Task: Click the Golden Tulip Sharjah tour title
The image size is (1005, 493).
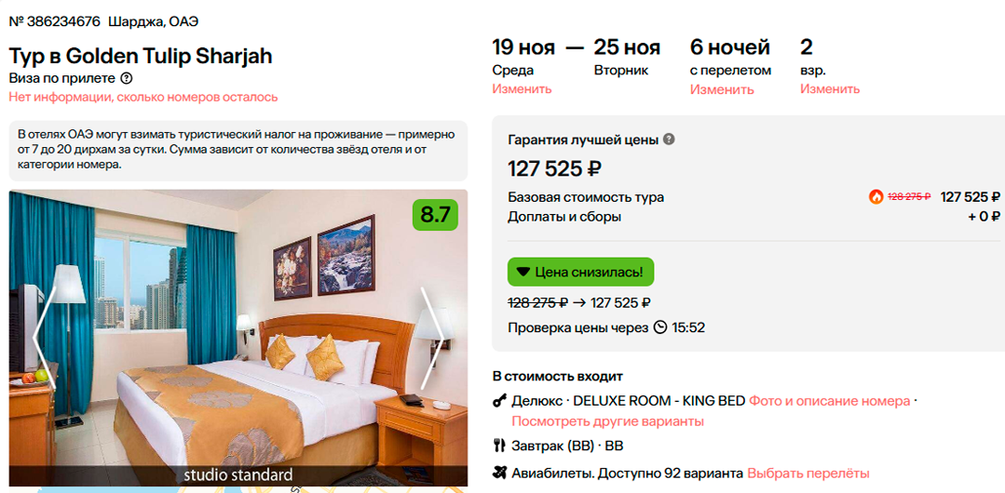Action: coord(141,56)
